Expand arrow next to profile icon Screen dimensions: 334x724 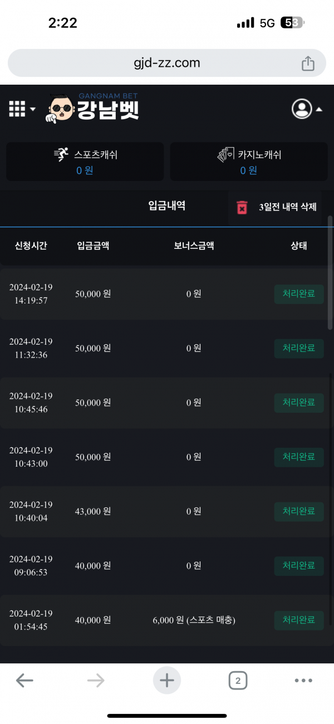(x=319, y=110)
